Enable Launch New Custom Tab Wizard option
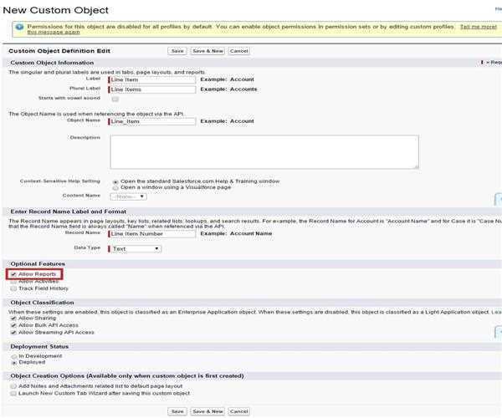Viewport: 502px width, 418px height. pyautogui.click(x=13, y=393)
